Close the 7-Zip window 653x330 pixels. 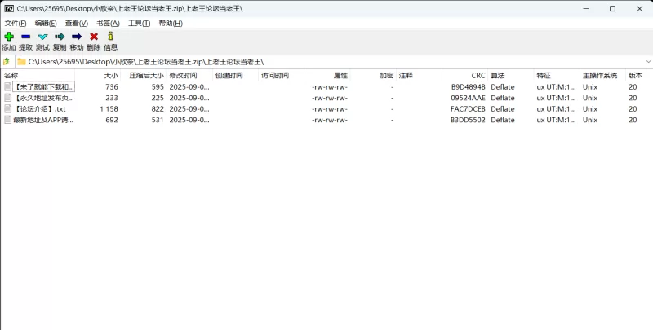tap(640, 8)
